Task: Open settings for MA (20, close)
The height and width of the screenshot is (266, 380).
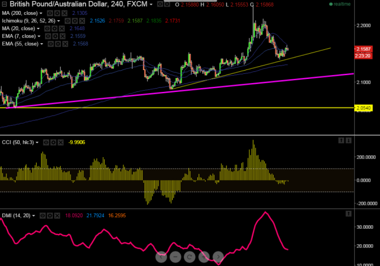Action: (54, 28)
